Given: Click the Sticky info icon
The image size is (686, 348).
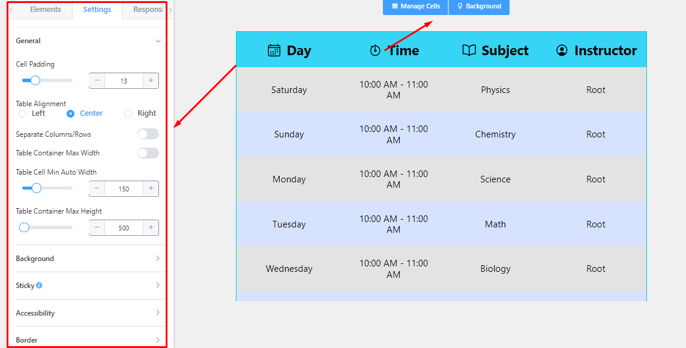Looking at the screenshot, I should coord(40,286).
